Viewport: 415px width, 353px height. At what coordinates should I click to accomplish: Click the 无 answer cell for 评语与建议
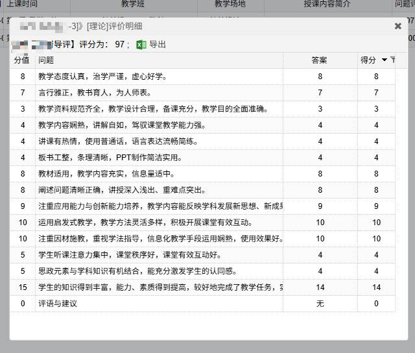tap(319, 304)
